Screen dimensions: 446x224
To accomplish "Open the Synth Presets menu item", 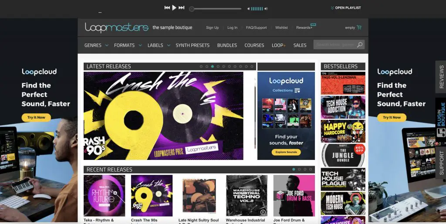I will 193,45.
